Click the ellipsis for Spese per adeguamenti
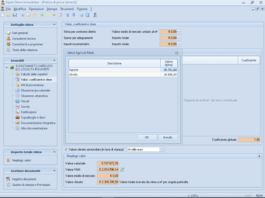This screenshot has width=265, height=198. point(179,38)
